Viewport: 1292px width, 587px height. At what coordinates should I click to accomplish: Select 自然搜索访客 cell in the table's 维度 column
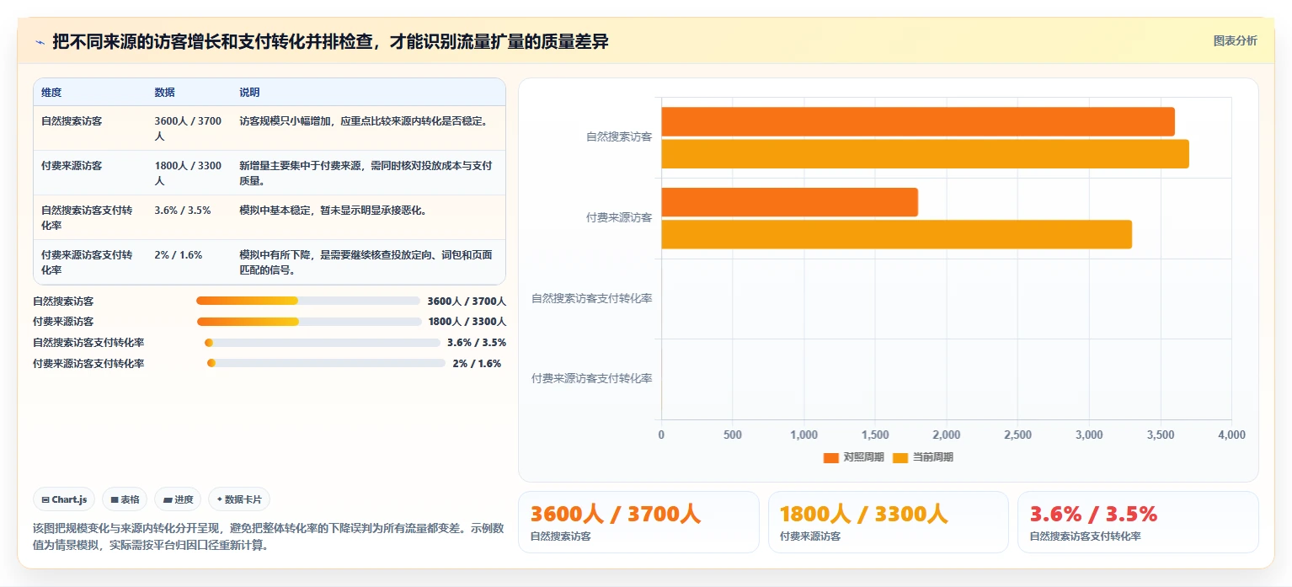[x=72, y=121]
